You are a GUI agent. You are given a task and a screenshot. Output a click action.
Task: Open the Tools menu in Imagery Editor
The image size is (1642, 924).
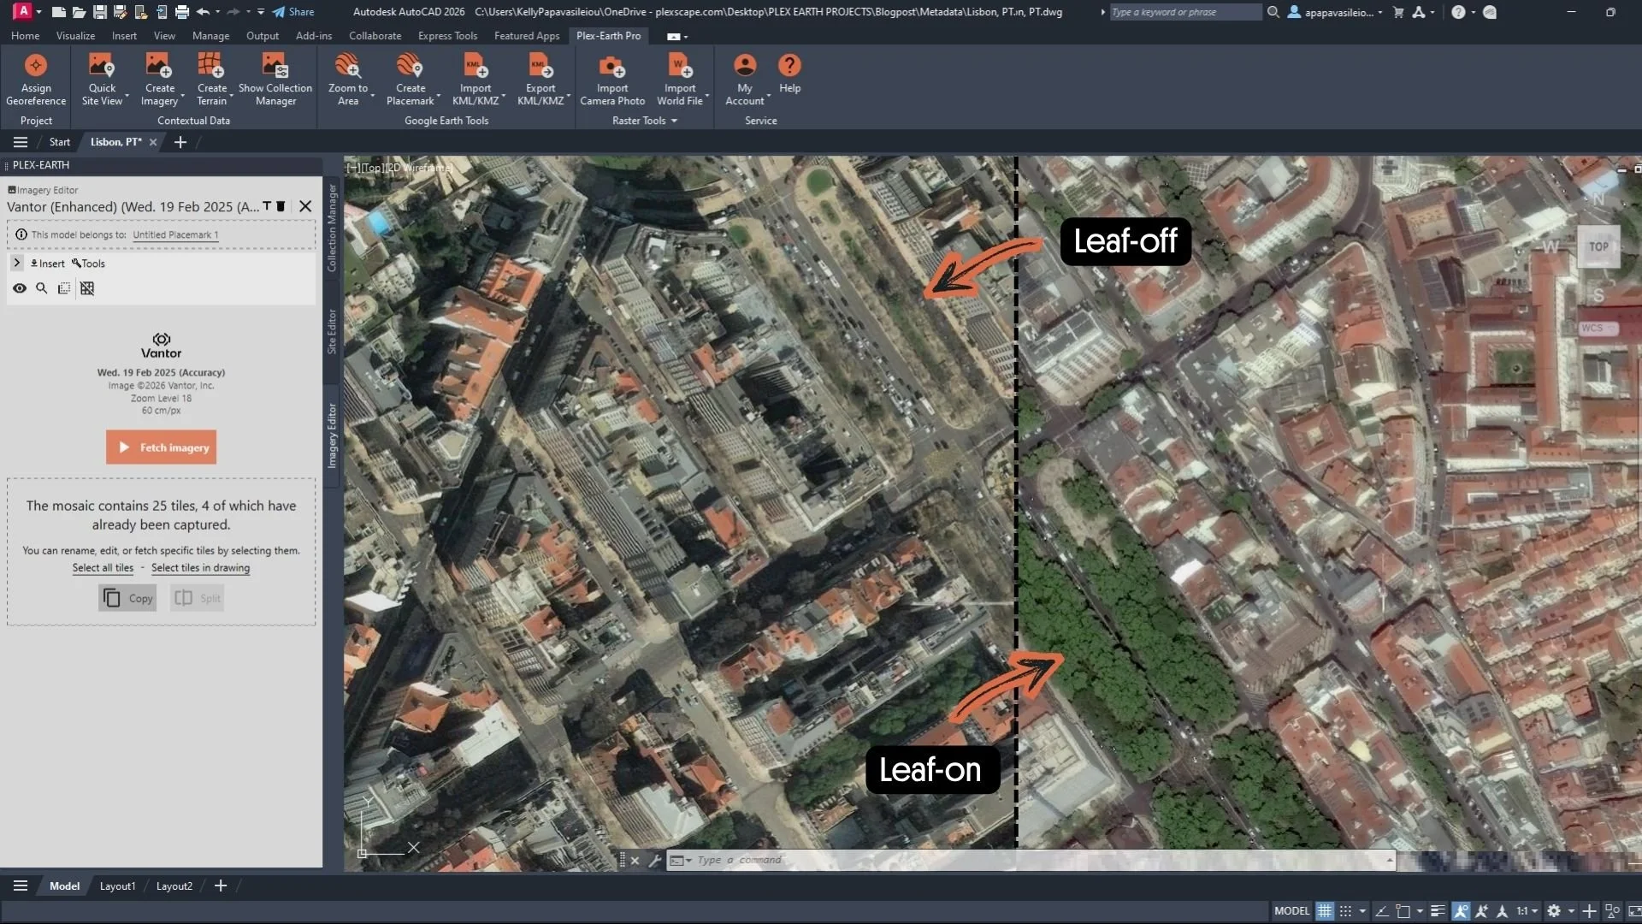88,264
